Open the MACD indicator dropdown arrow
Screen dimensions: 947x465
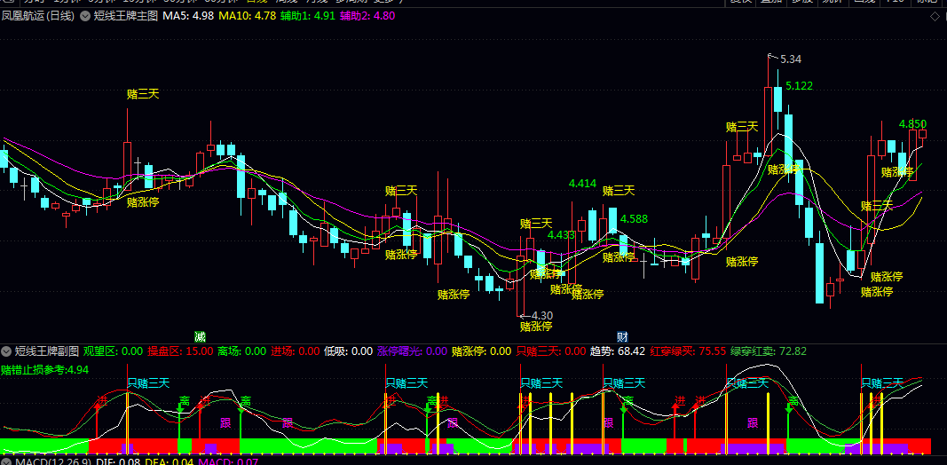pos(6,462)
